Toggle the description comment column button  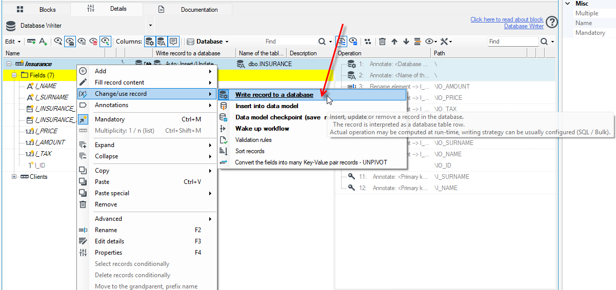(173, 42)
